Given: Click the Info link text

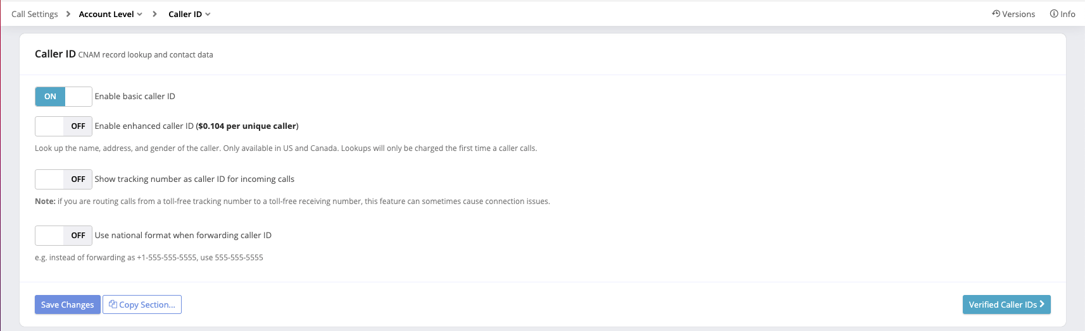Looking at the screenshot, I should click(x=1068, y=14).
